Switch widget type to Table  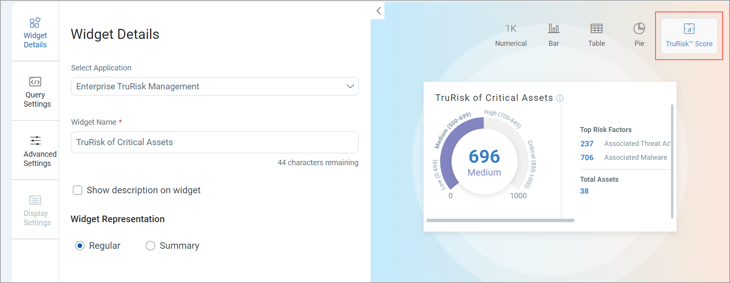(596, 34)
